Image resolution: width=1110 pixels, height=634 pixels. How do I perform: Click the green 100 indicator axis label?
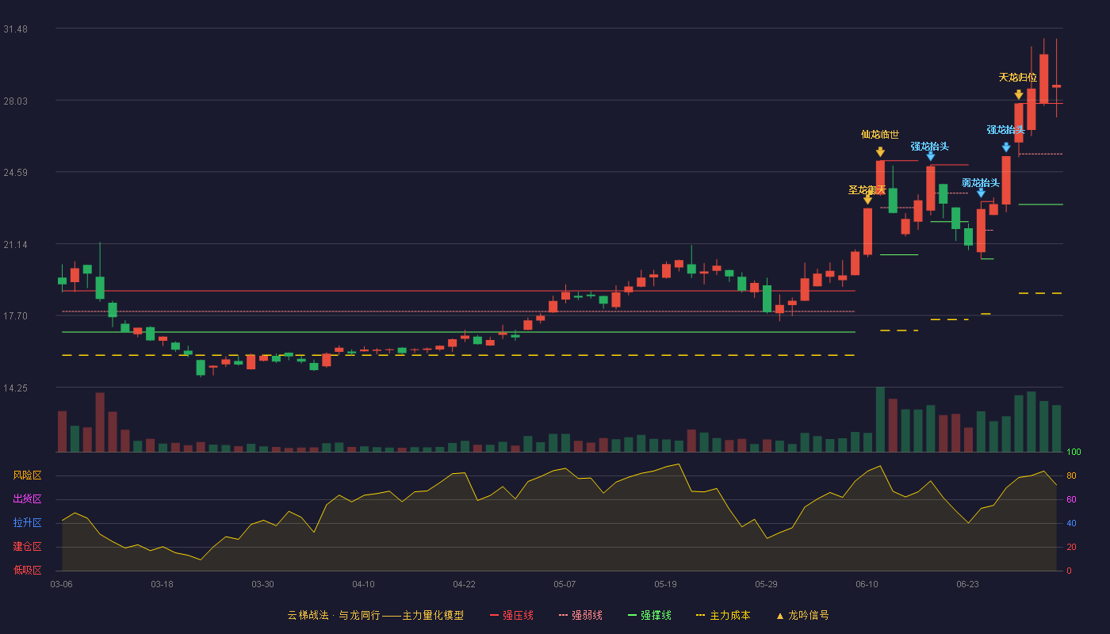[1074, 453]
